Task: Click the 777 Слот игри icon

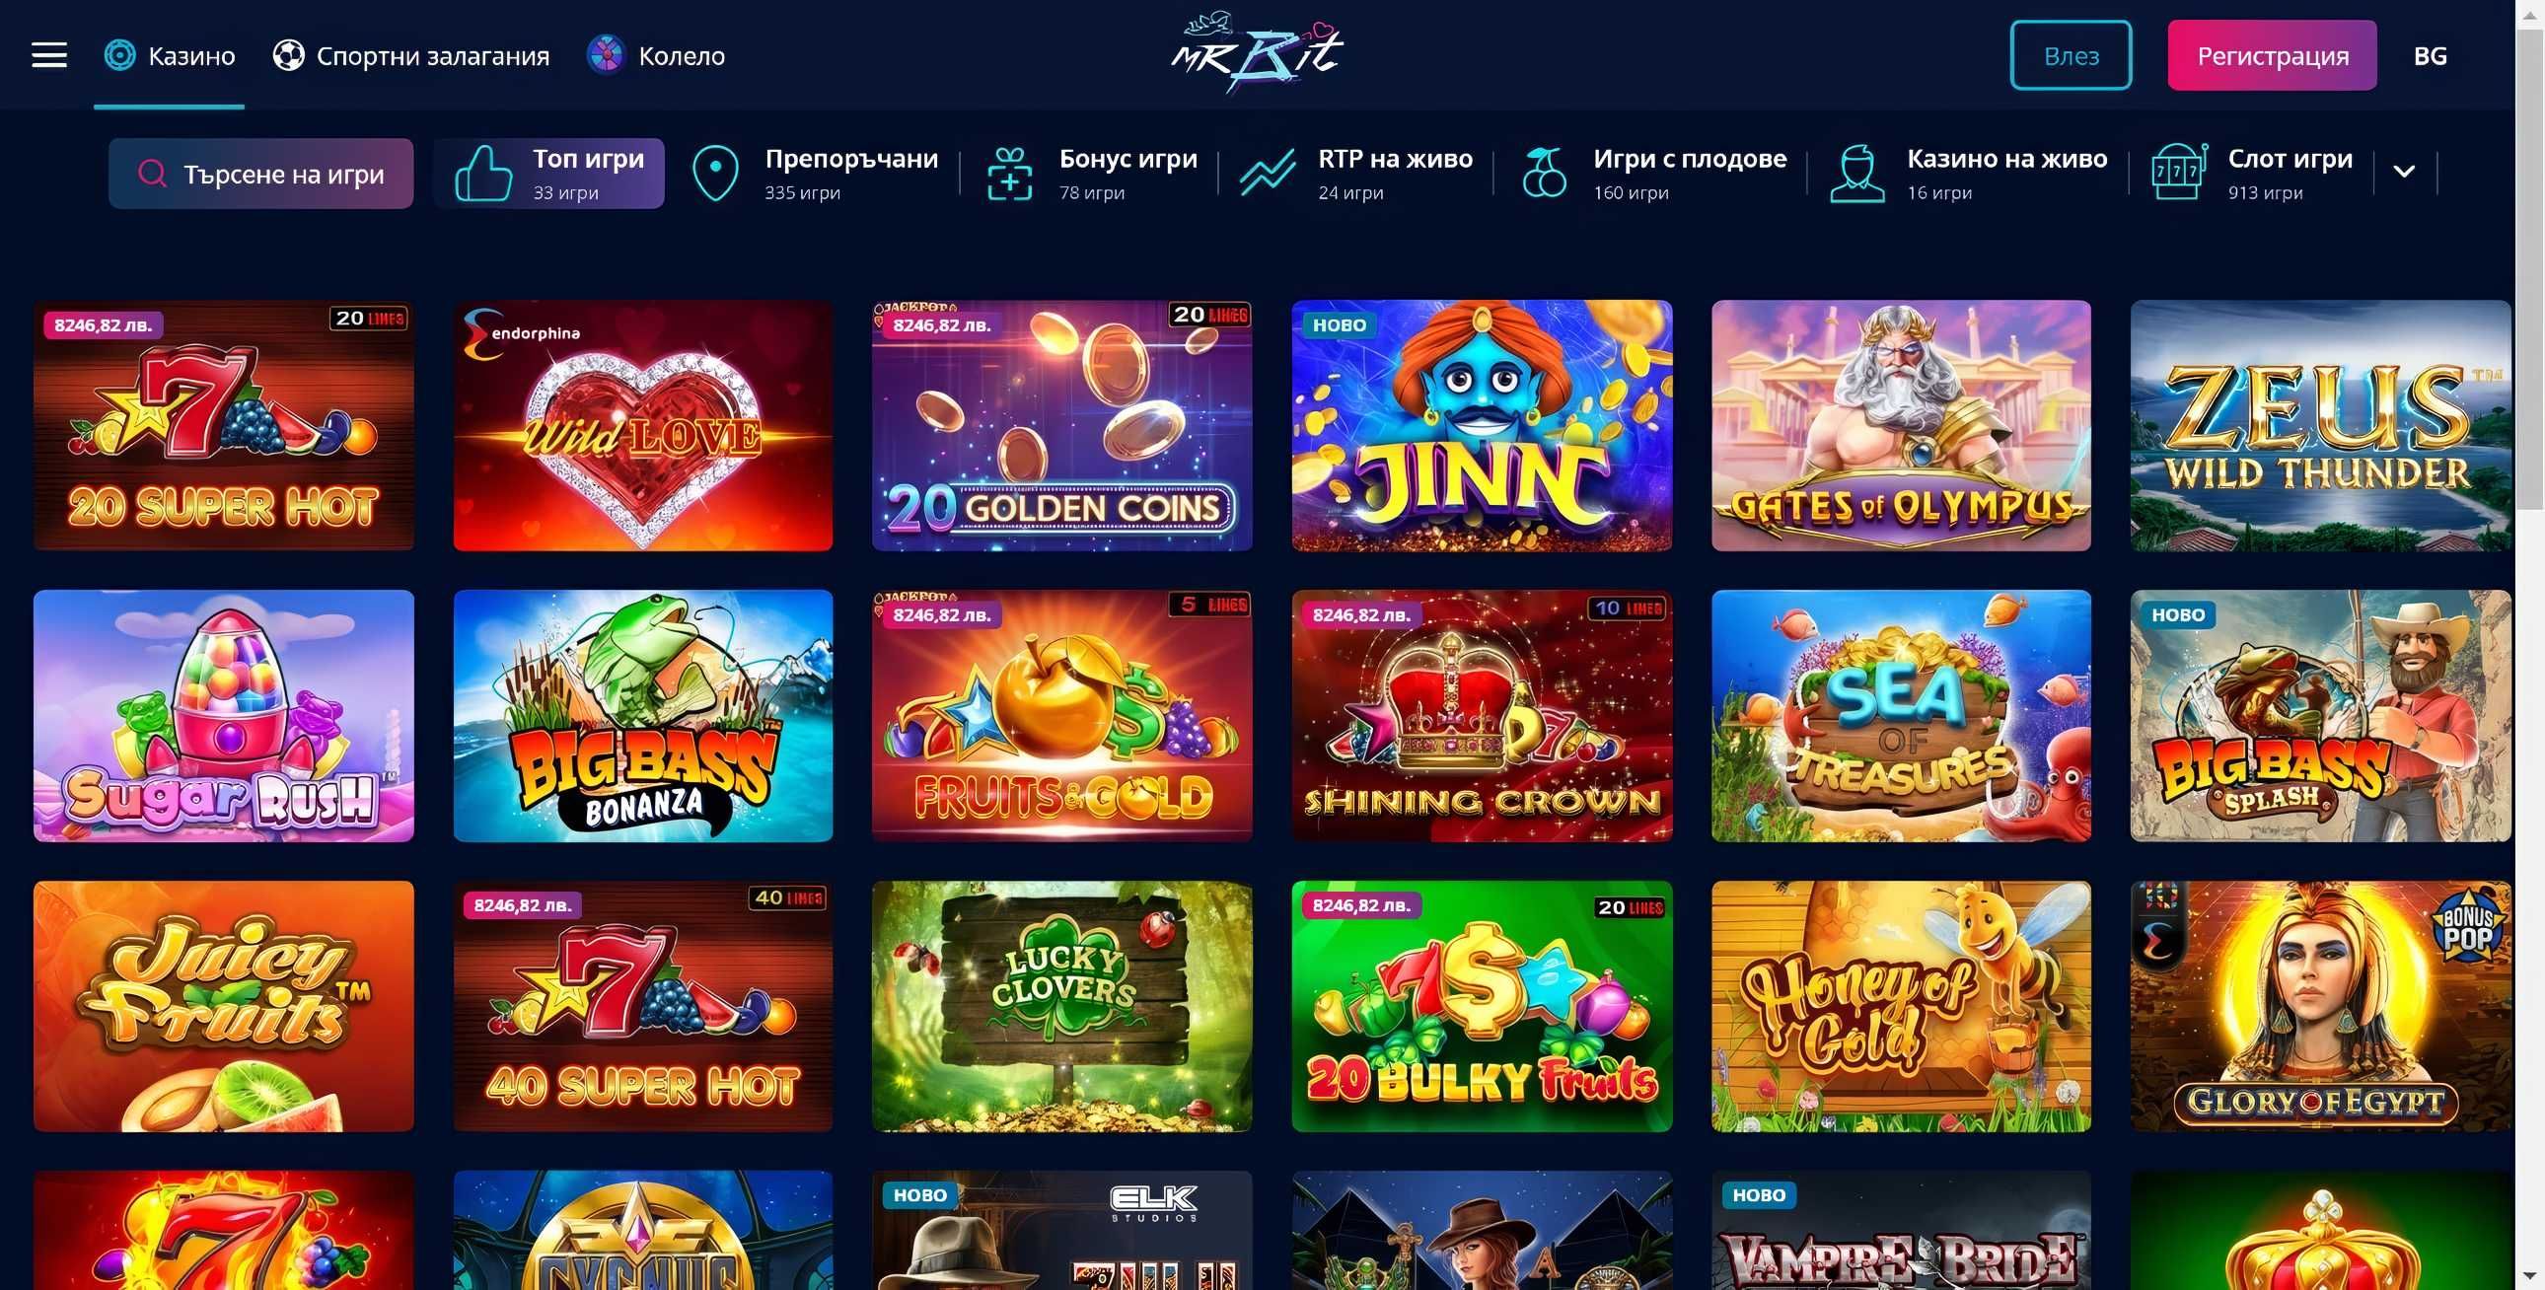Action: 2178,173
